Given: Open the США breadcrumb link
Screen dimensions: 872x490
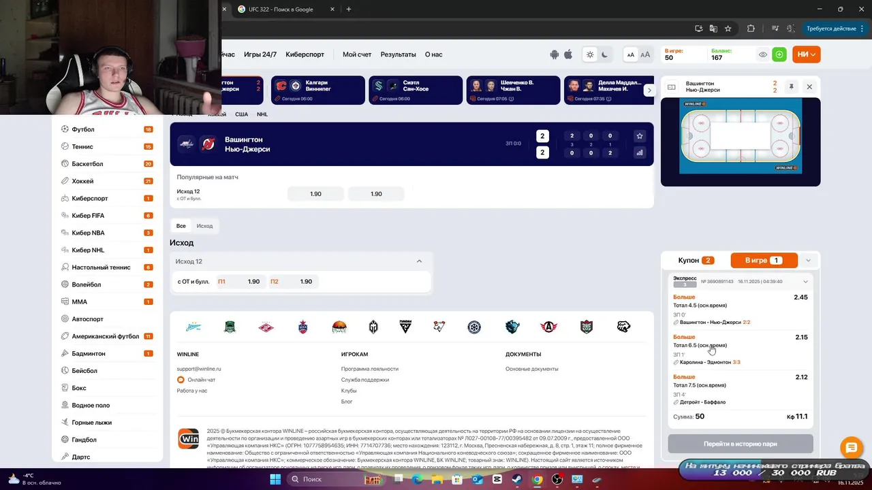Looking at the screenshot, I should point(241,114).
